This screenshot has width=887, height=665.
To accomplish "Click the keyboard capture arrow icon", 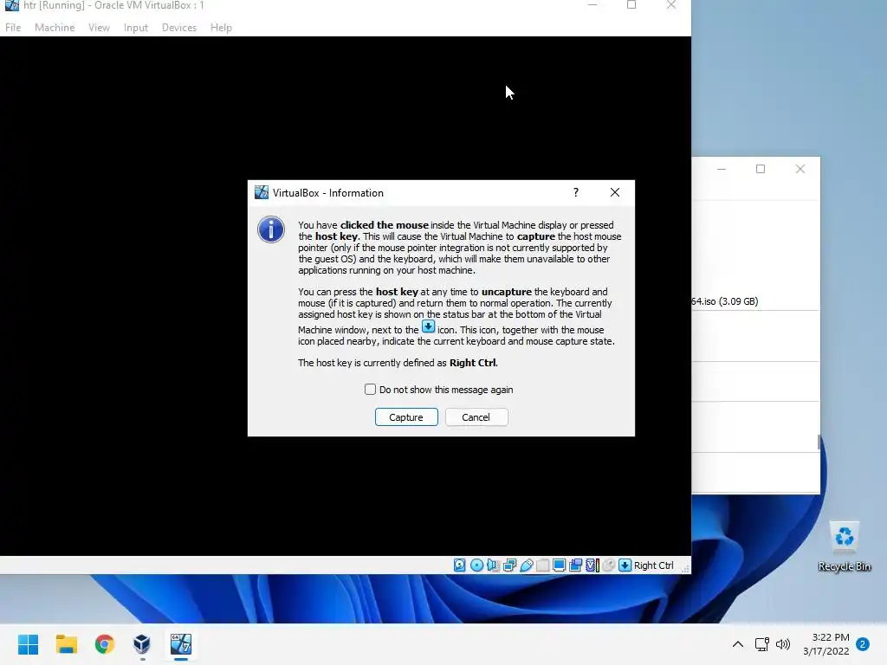I will 625,565.
